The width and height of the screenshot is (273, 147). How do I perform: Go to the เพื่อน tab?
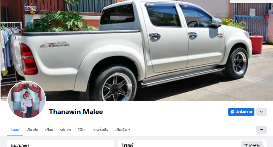[x=49, y=129]
